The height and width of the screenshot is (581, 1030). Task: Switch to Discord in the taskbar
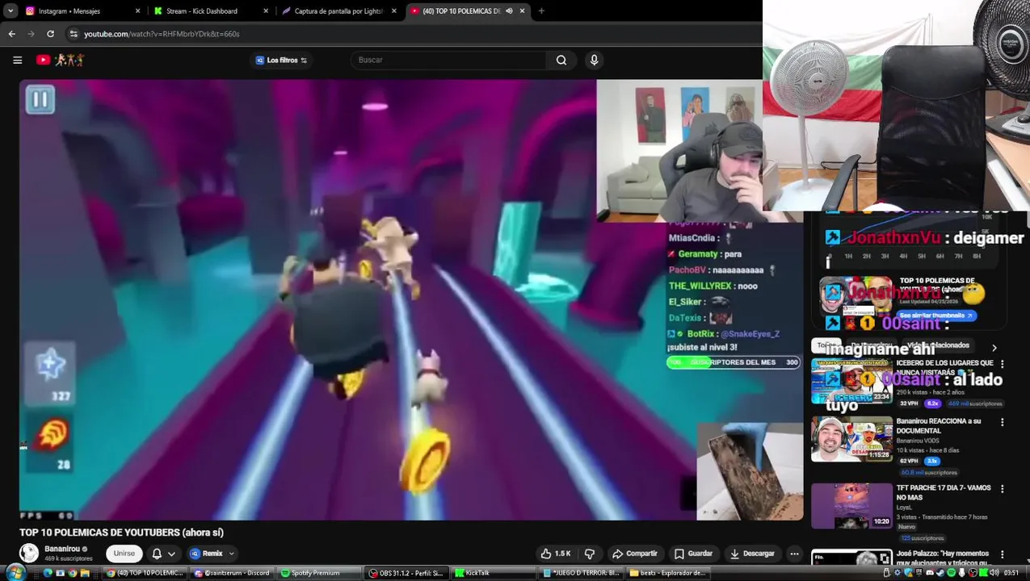[233, 573]
